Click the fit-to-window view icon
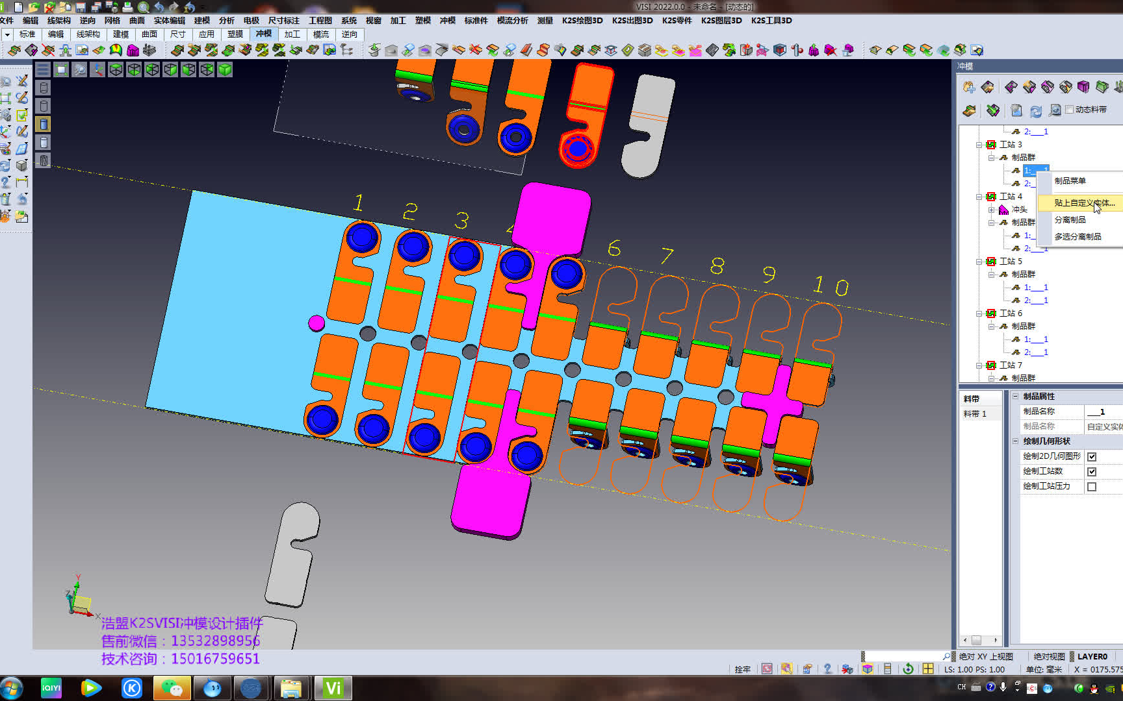This screenshot has height=701, width=1123. pos(61,69)
